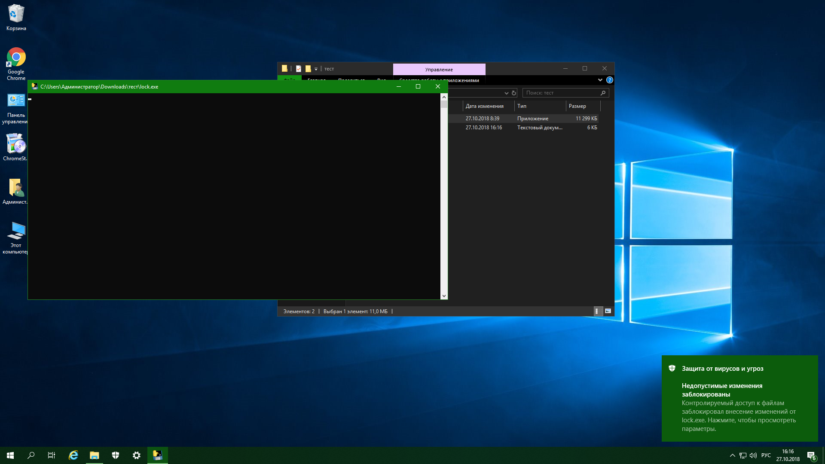Open the Управление ribbon tab
825x464 pixels.
point(439,70)
